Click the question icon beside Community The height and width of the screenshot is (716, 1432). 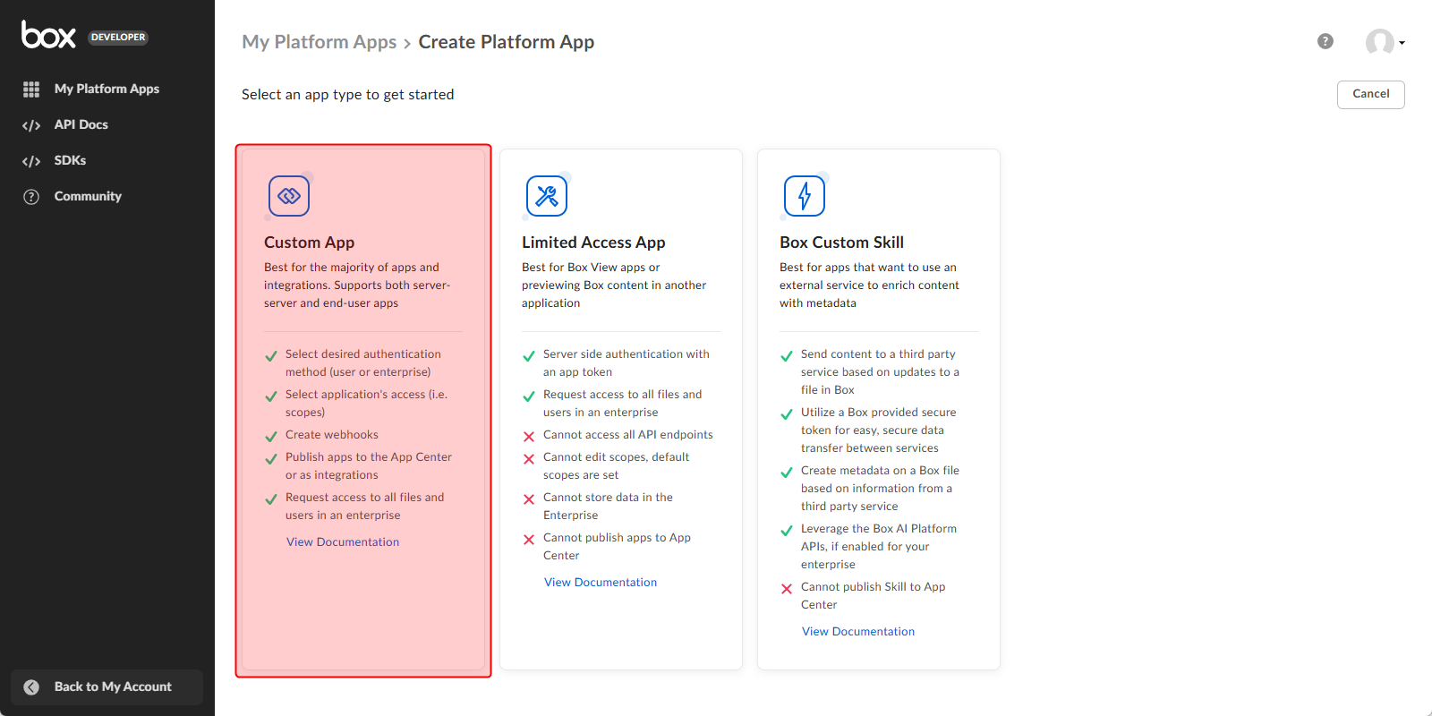tap(31, 197)
